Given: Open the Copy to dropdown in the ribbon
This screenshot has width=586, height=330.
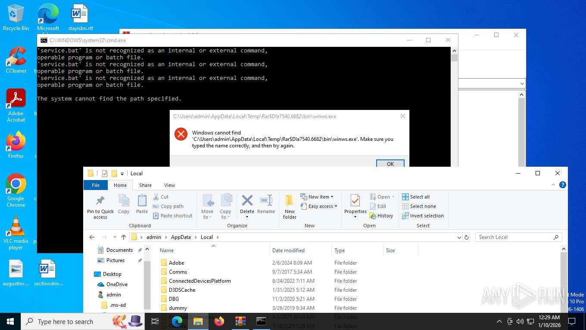Looking at the screenshot, I should (x=225, y=207).
